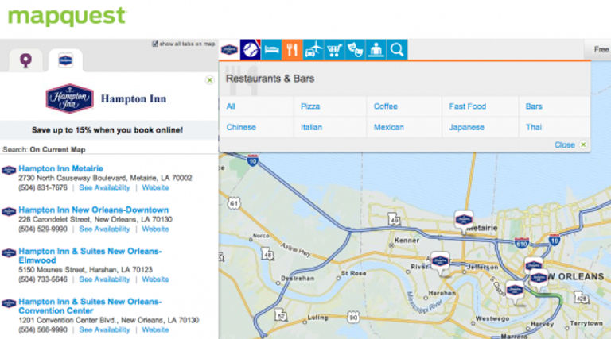Click the 'Save up to 15%' promo banner

(107, 130)
